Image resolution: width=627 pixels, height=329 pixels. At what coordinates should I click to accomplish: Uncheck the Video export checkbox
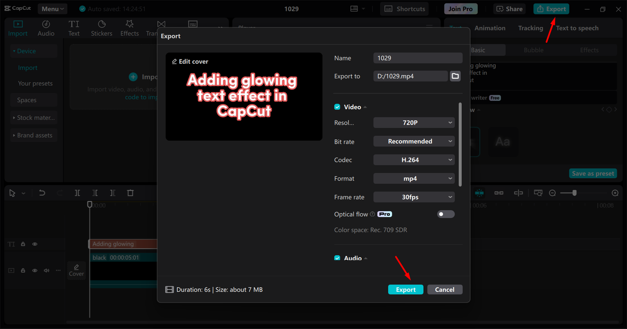point(337,107)
